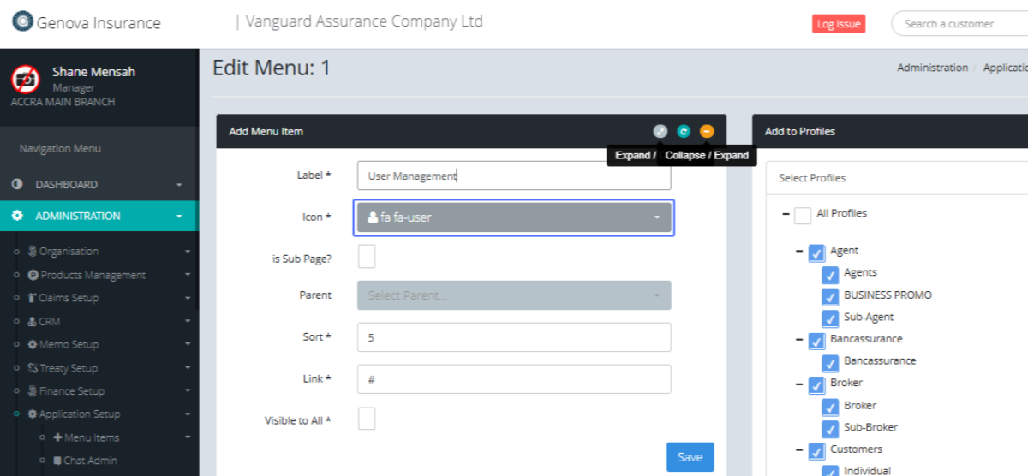The height and width of the screenshot is (476, 1028).
Task: Uncheck the BUSINESS PROMO profile checkbox
Action: (830, 296)
